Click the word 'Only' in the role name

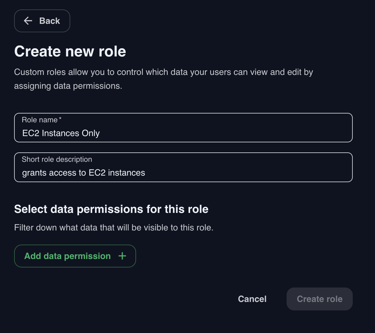pyautogui.click(x=91, y=133)
